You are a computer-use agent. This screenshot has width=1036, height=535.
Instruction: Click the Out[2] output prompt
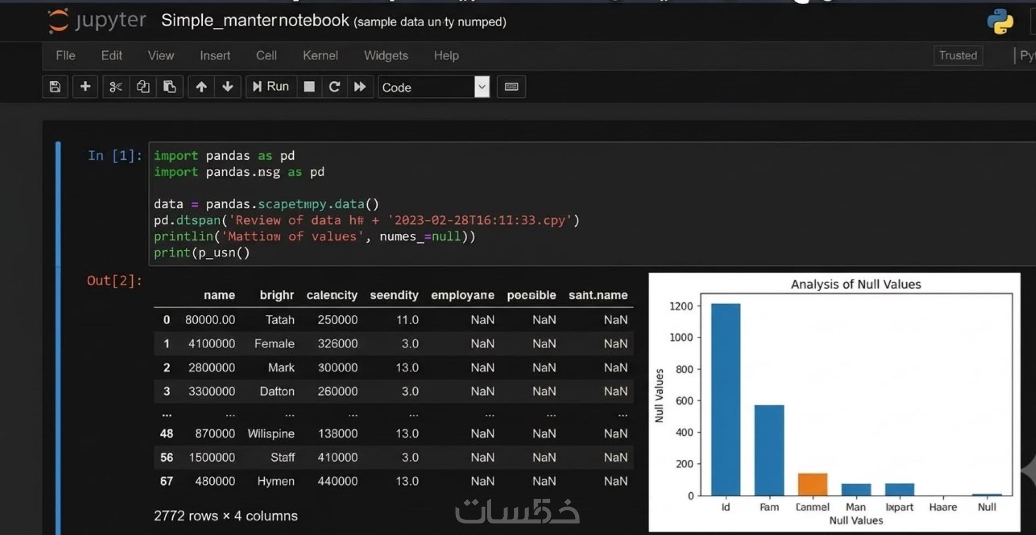(115, 281)
